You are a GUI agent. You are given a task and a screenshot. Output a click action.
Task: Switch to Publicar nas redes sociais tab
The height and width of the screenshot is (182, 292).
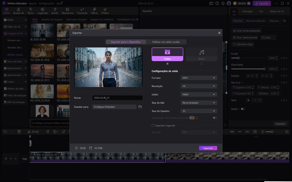[166, 42]
